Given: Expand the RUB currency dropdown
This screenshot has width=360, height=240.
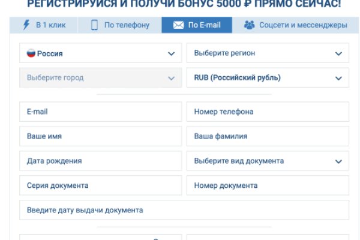Looking at the screenshot, I should (x=268, y=78).
